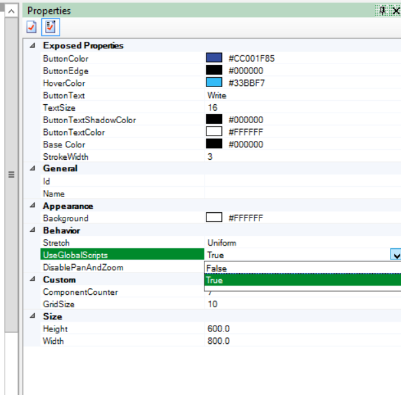Viewport: 401px width, 395px height.
Task: Collapse the Exposed Properties section
Action: coord(32,46)
